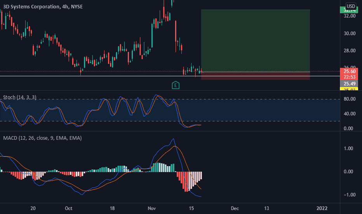Click the 'Nov' date label on time axis
Screen dimensions: 362x214
point(152,209)
